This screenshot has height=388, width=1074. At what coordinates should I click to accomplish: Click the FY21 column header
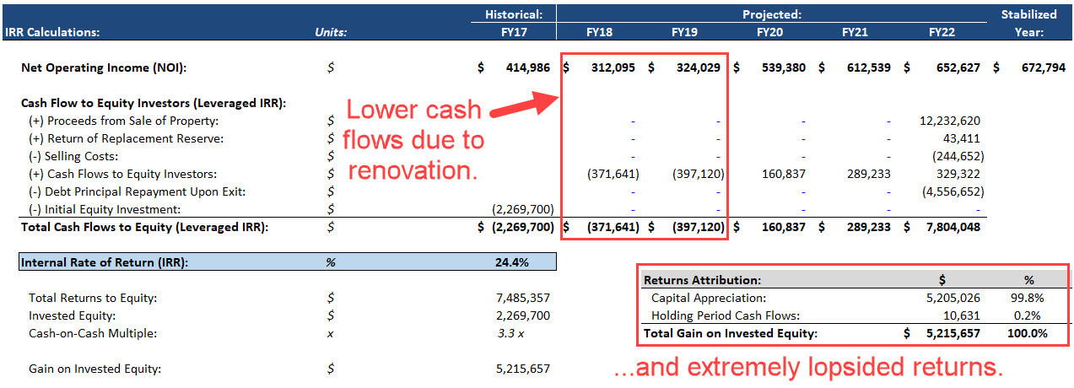coord(856,33)
